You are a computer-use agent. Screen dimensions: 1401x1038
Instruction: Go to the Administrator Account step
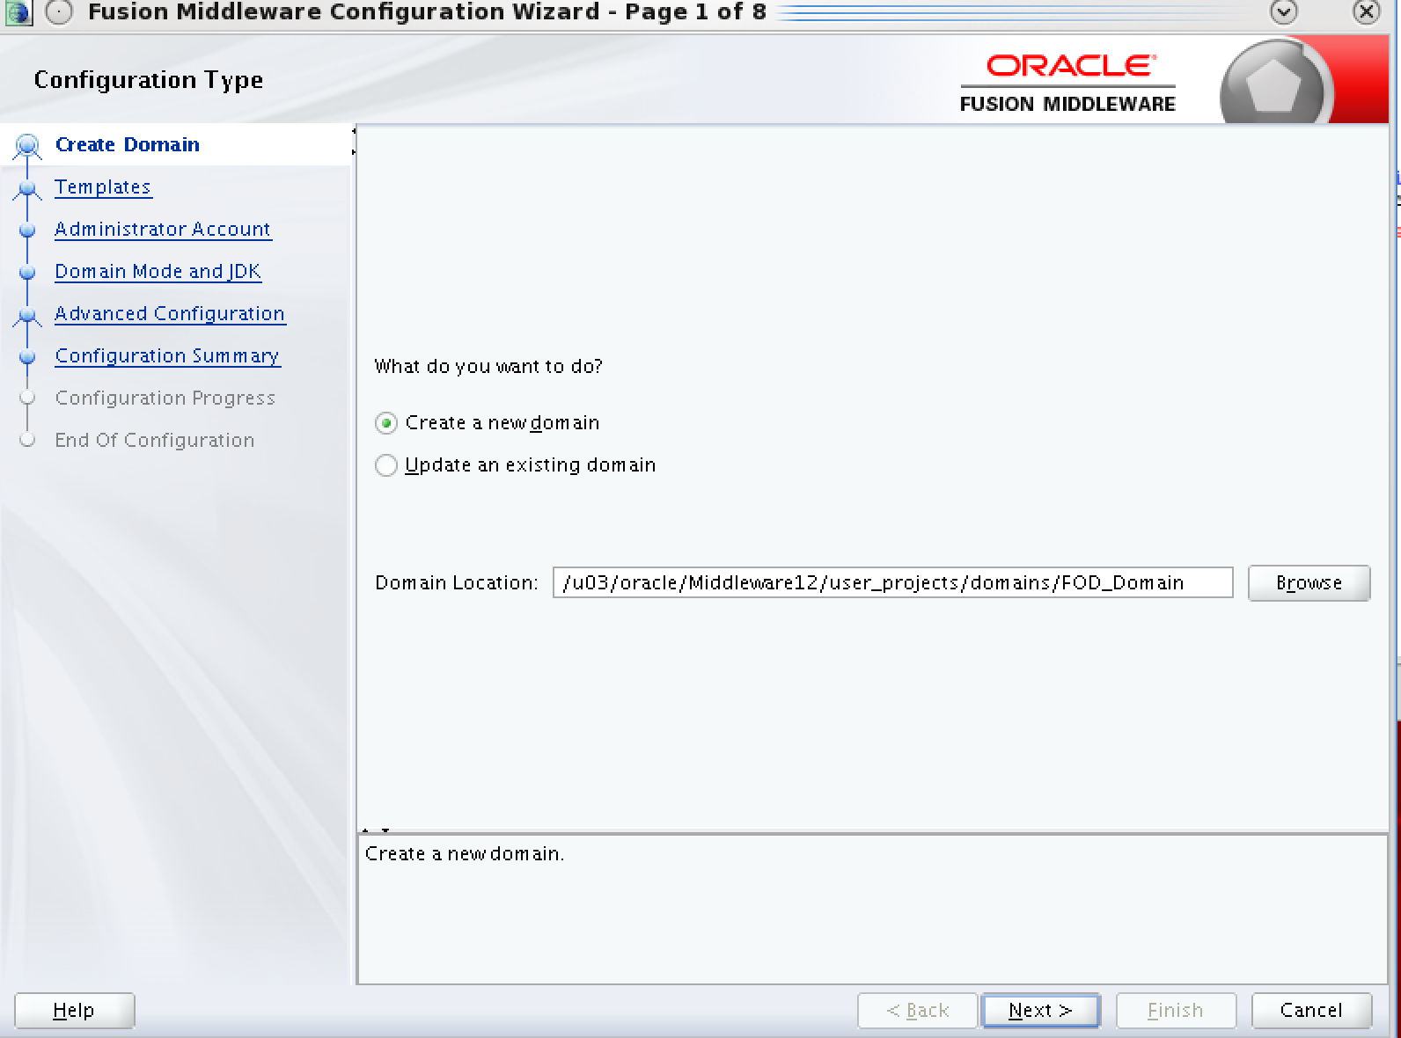163,230
